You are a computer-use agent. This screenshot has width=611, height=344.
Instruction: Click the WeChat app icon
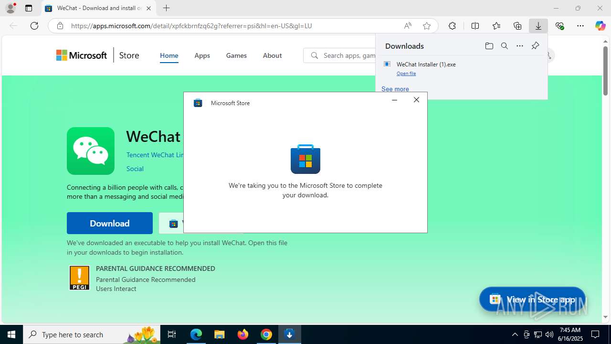coord(91,151)
